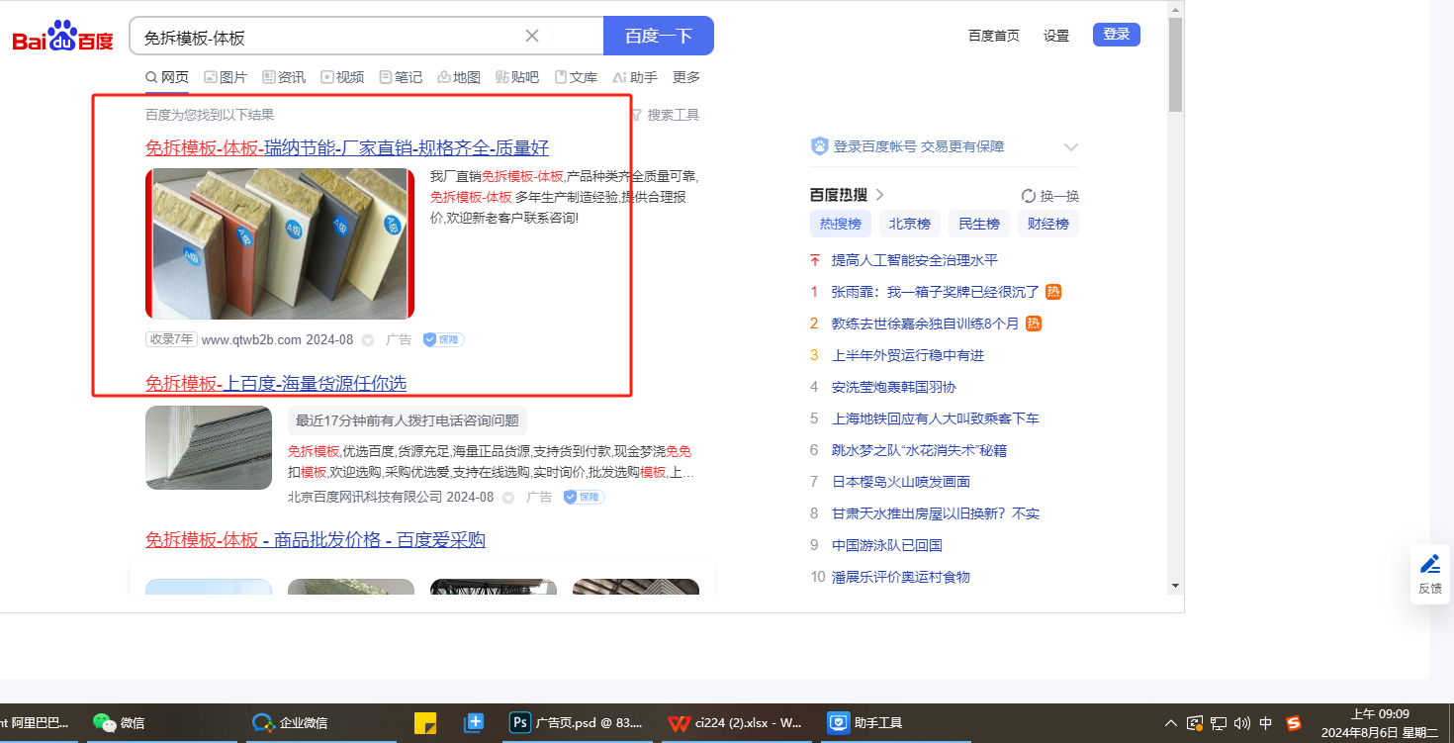The width and height of the screenshot is (1454, 743).
Task: Click the 收录7年 badge
Action: pos(171,339)
